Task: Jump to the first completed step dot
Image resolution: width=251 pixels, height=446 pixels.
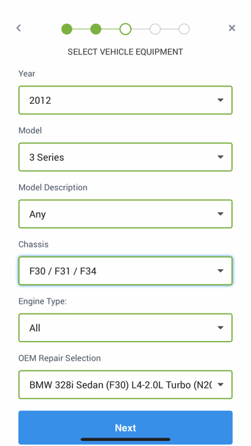Action: pyautogui.click(x=67, y=29)
